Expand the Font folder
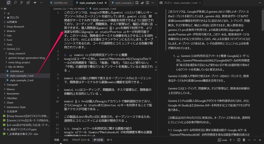This screenshot has width=264, height=144. click(x=5, y=40)
